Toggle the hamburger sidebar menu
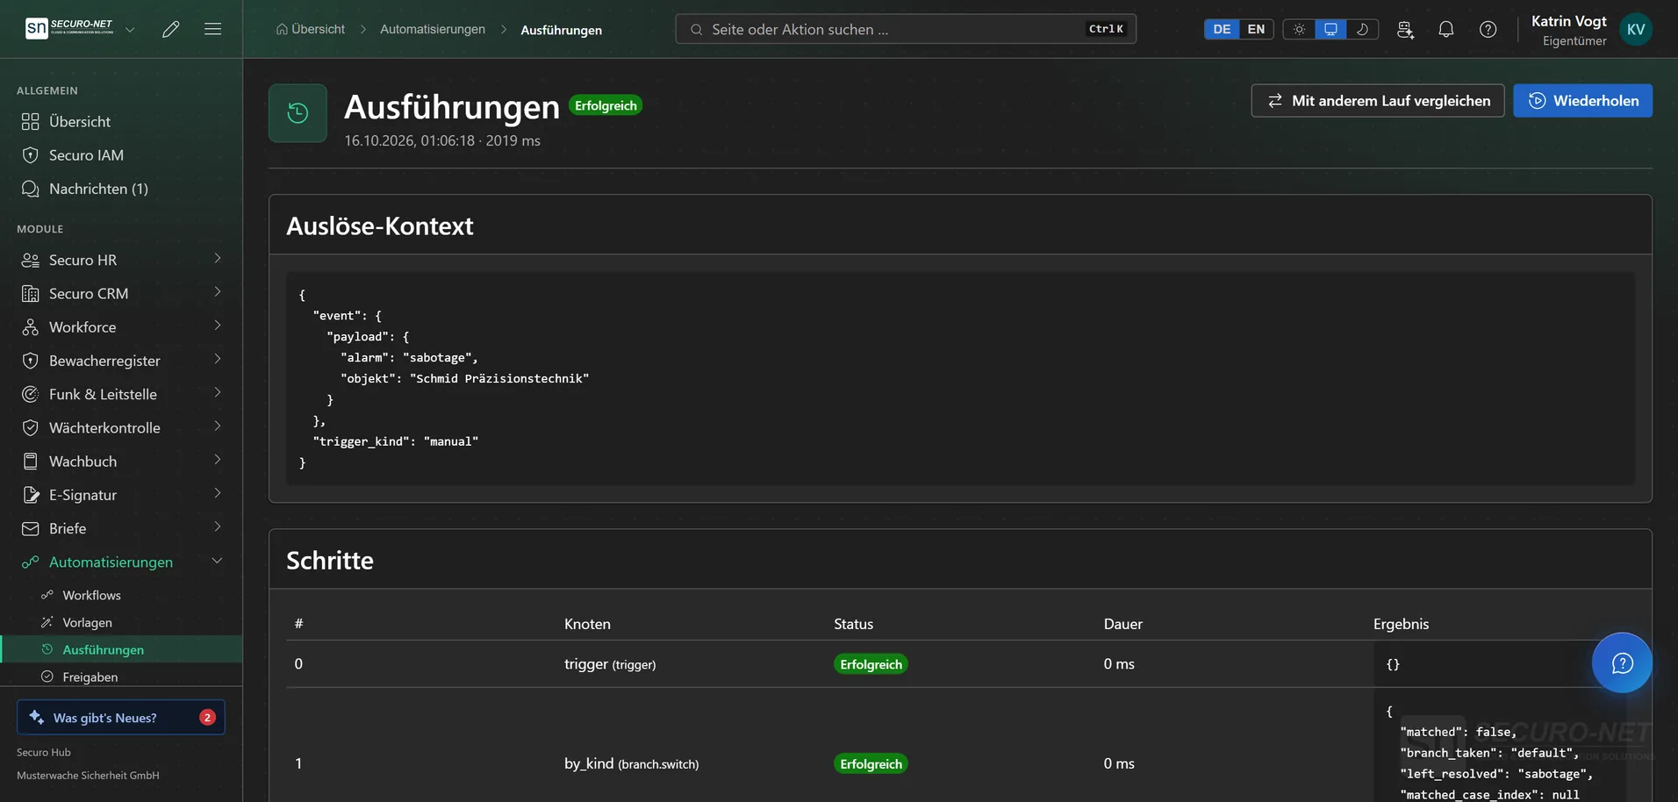 (x=212, y=29)
